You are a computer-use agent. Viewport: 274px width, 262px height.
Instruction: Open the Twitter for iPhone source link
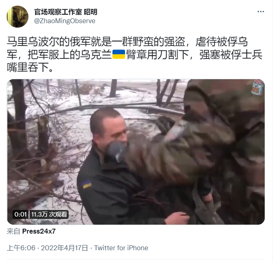tap(121, 248)
